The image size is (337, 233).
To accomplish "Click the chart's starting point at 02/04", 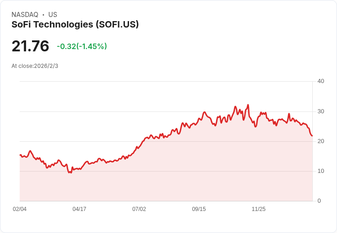I will pyautogui.click(x=20, y=155).
